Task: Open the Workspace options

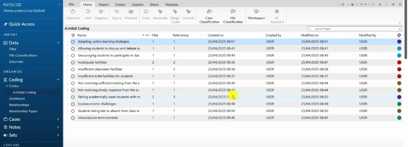Action: pyautogui.click(x=256, y=15)
